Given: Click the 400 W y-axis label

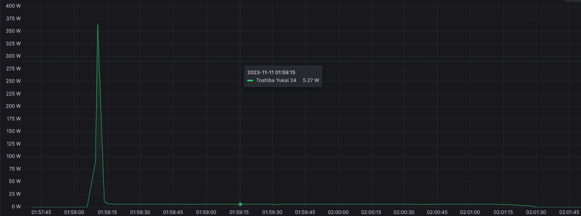Looking at the screenshot, I should (13, 6).
